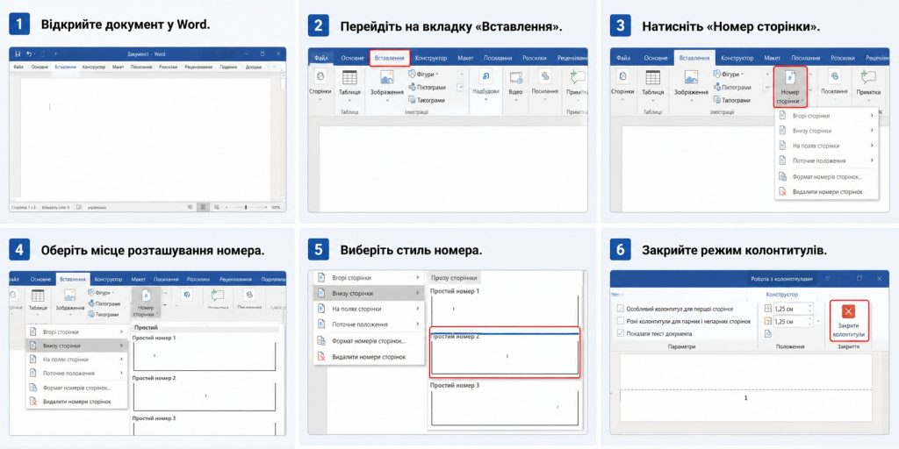Click the zoom slider in step 1 status bar
The height and width of the screenshot is (449, 899).
click(x=246, y=207)
